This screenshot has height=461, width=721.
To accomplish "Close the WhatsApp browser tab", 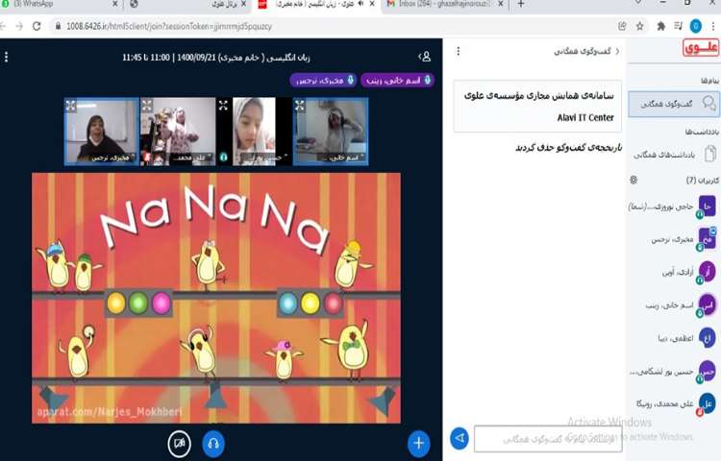I will coord(115,4).
